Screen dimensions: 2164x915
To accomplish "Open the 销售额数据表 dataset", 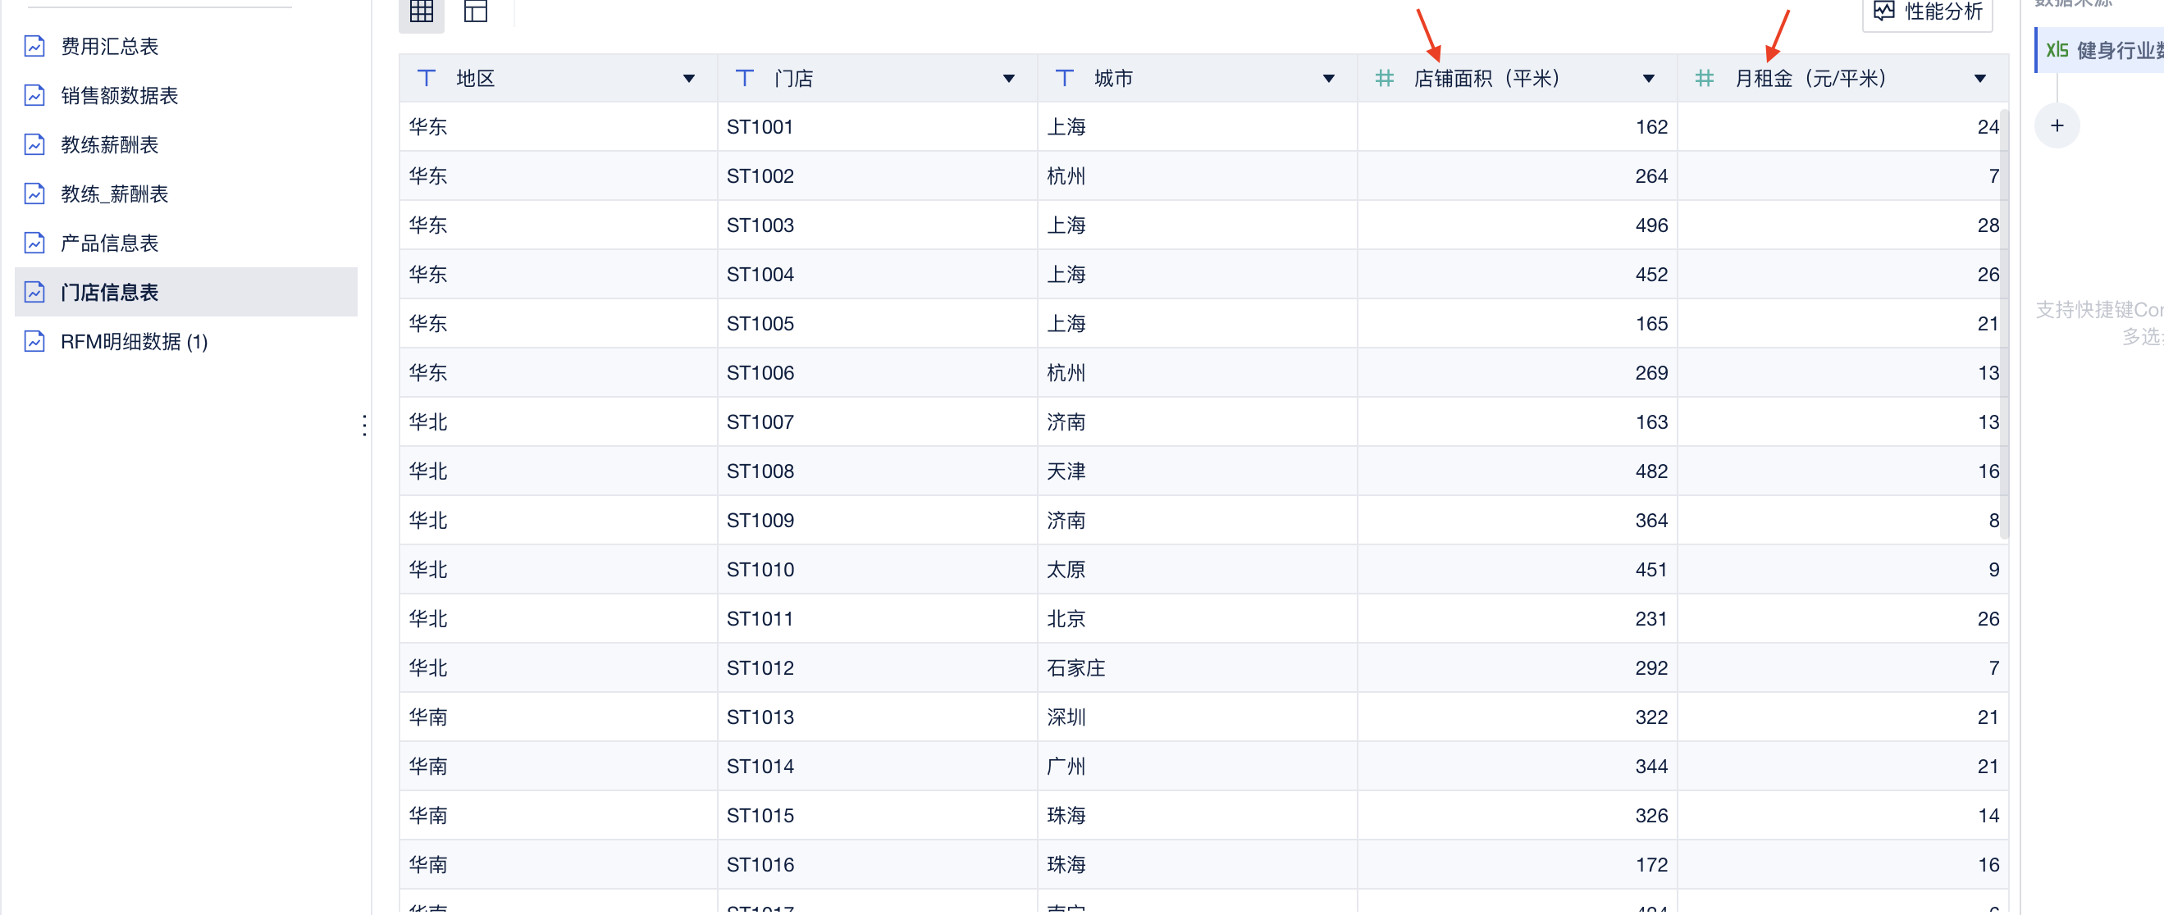I will [118, 96].
